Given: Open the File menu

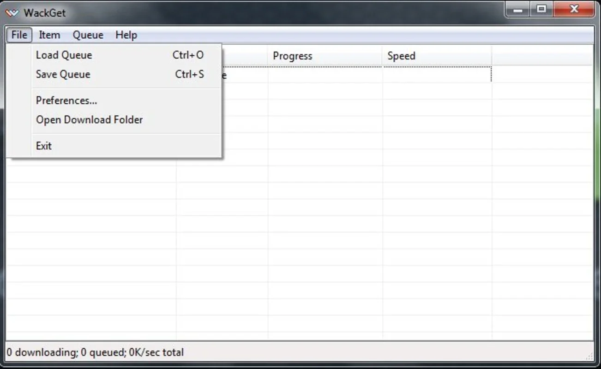Looking at the screenshot, I should 19,35.
